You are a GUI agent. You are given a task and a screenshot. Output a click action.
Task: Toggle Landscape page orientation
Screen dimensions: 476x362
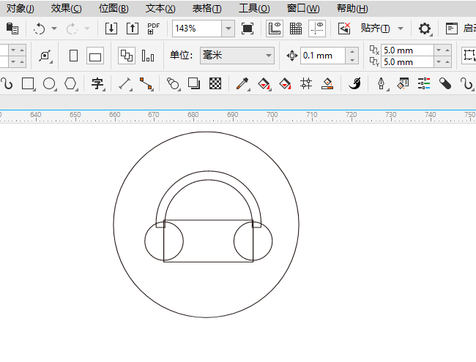[x=94, y=56]
